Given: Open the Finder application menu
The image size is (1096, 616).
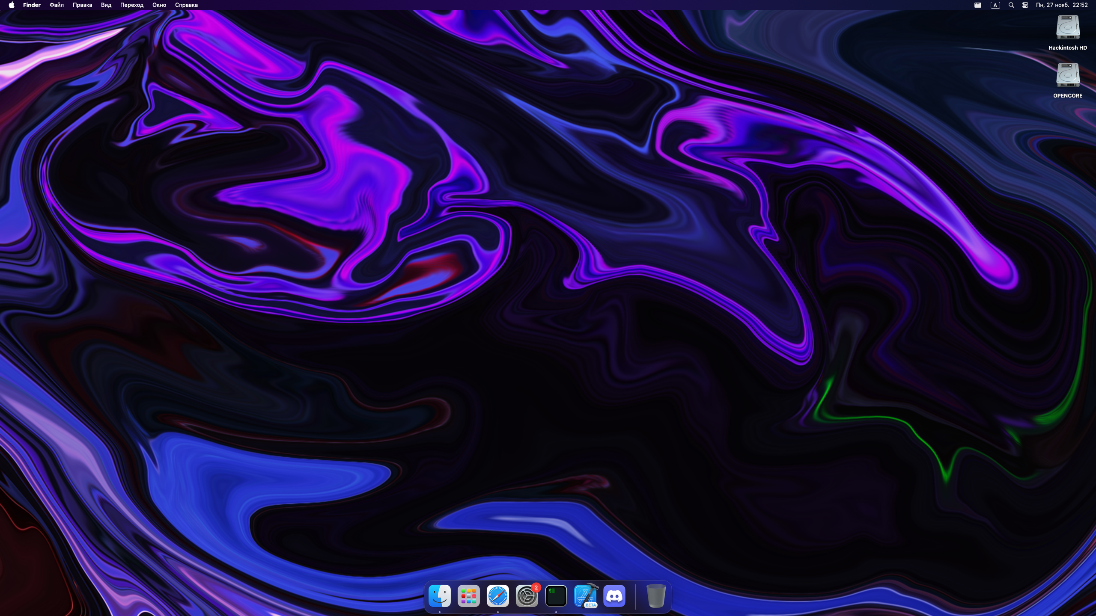Looking at the screenshot, I should pos(32,5).
